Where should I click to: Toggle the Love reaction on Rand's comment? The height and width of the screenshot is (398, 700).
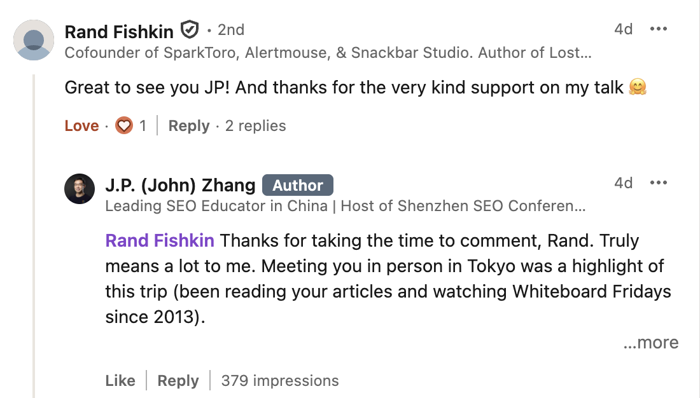tap(81, 126)
